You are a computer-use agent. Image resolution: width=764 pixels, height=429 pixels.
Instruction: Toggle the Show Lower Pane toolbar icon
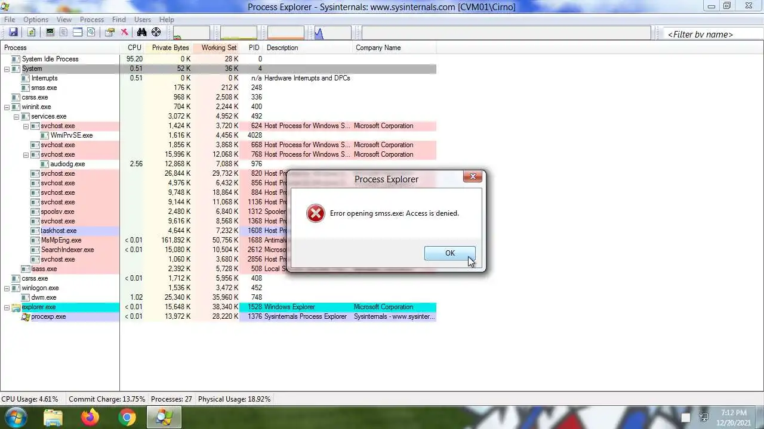(x=78, y=32)
